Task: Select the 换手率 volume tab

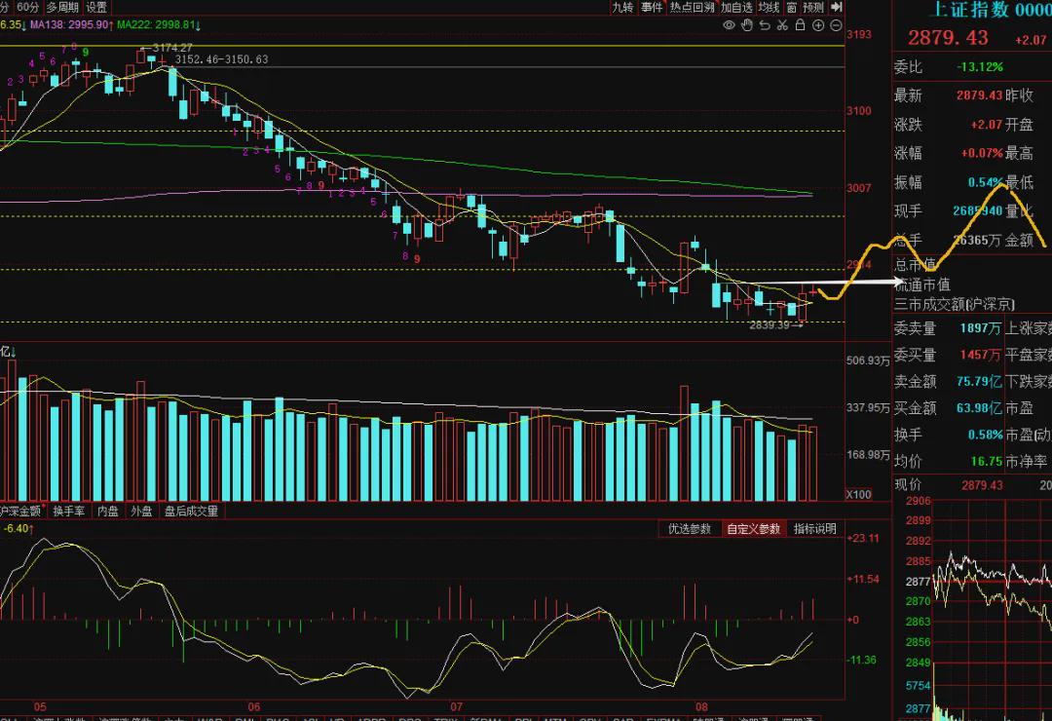Action: (68, 511)
